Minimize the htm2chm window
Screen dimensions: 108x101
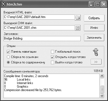(91, 4)
